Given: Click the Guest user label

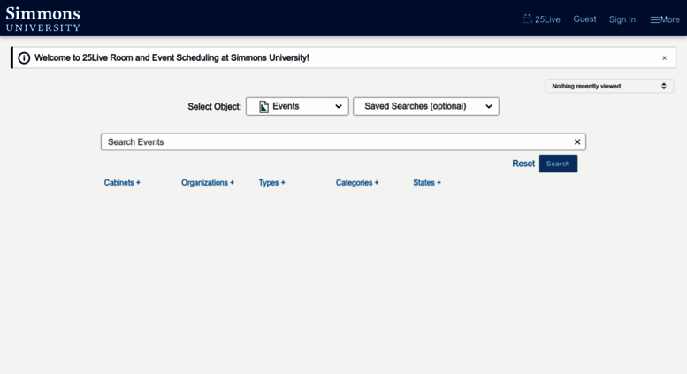Looking at the screenshot, I should [584, 19].
